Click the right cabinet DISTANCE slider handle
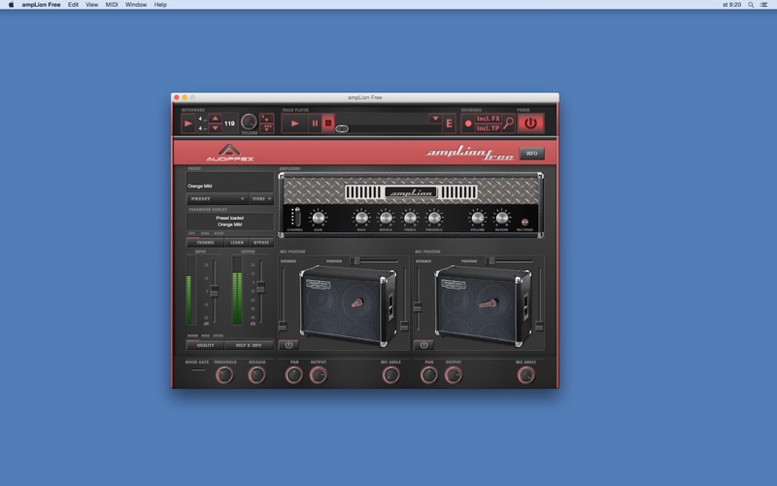This screenshot has height=486, width=777. pos(418,307)
